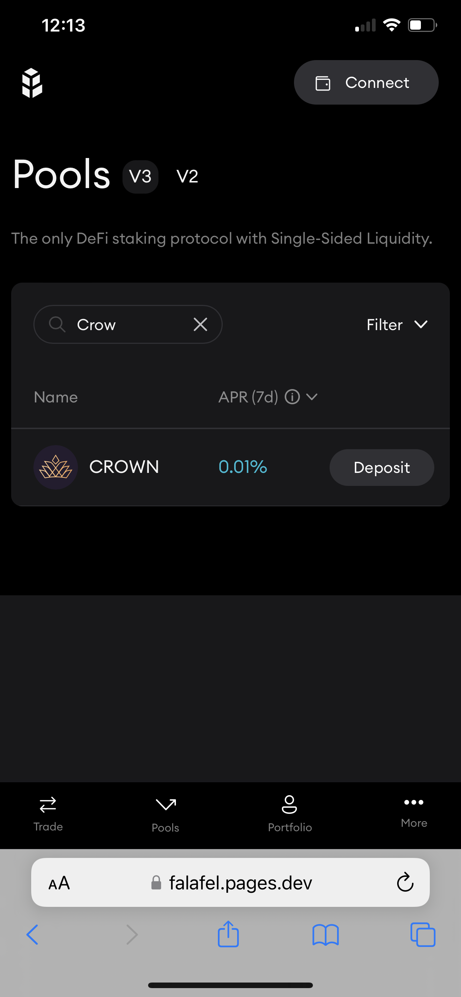The height and width of the screenshot is (997, 461).
Task: Click the search magnifier icon
Action: click(57, 324)
